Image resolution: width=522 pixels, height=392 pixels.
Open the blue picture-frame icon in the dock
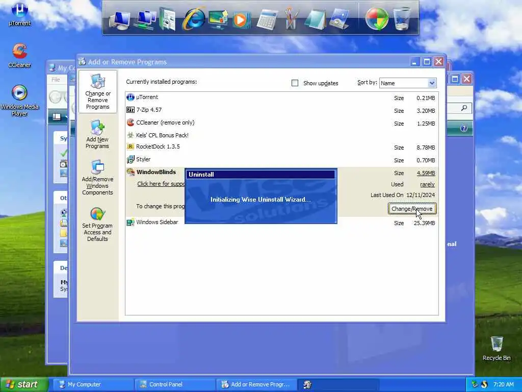point(339,19)
